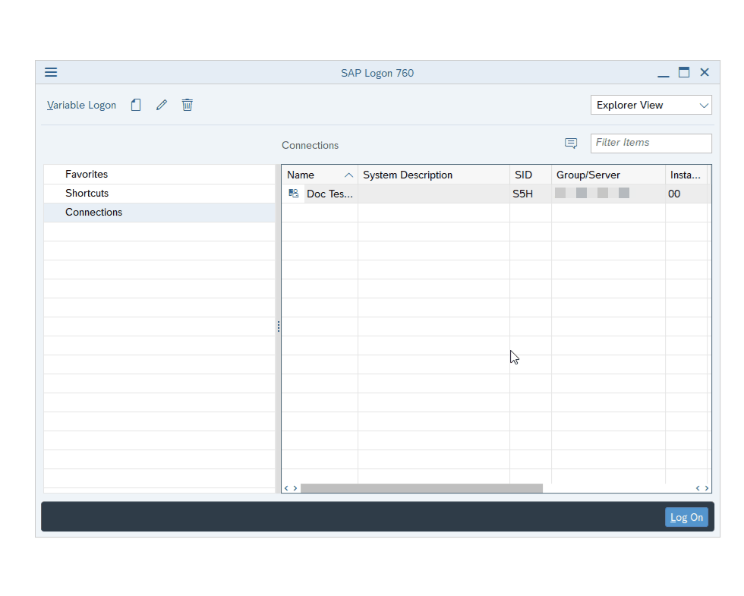The height and width of the screenshot is (596, 744).
Task: Click the edit pencil icon
Action: pyautogui.click(x=162, y=106)
